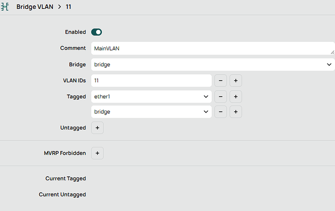335x211 pixels.
Task: Click the Current Tagged label
Action: tap(66, 178)
